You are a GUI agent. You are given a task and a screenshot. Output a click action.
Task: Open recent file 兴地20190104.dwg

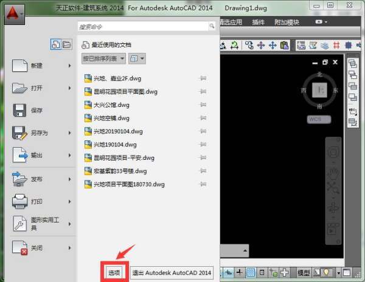point(114,131)
